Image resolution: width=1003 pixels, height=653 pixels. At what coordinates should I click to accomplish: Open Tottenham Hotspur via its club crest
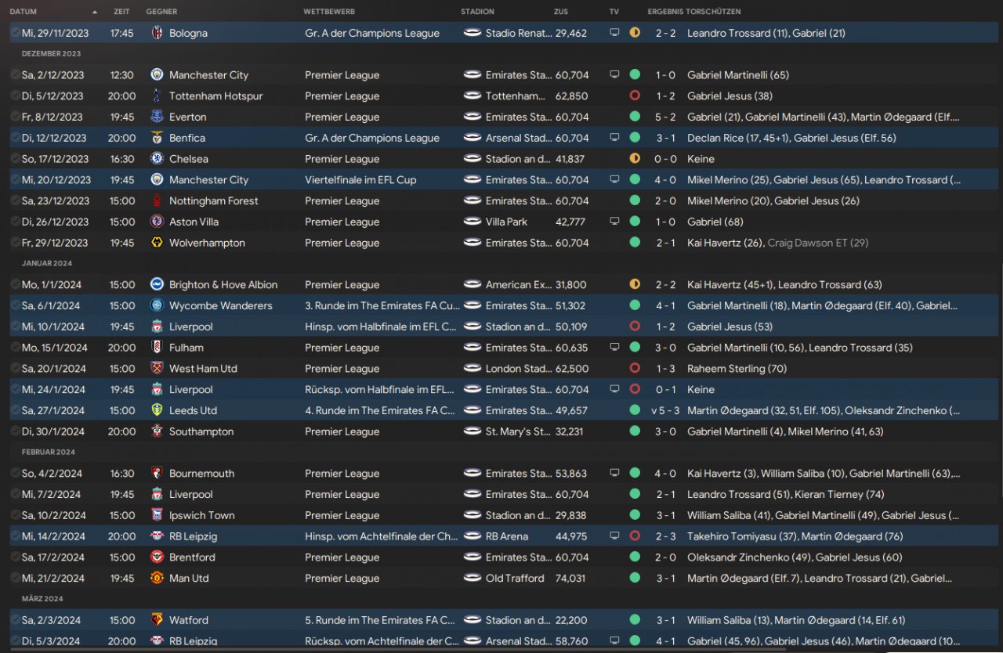pos(157,96)
